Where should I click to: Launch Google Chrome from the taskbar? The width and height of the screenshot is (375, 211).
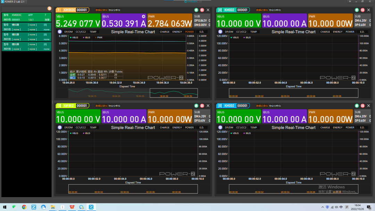tap(24, 207)
